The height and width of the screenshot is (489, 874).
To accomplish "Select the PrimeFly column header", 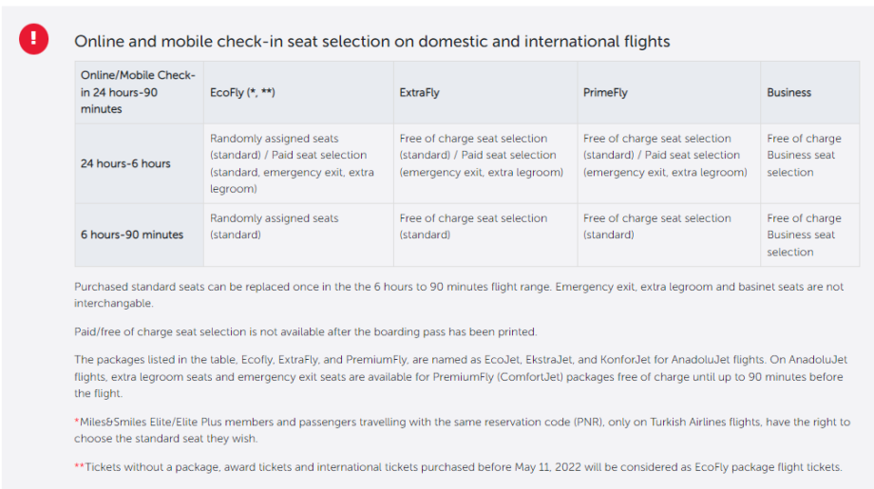I will pos(605,93).
